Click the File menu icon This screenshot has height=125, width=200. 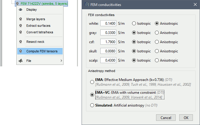20,61
